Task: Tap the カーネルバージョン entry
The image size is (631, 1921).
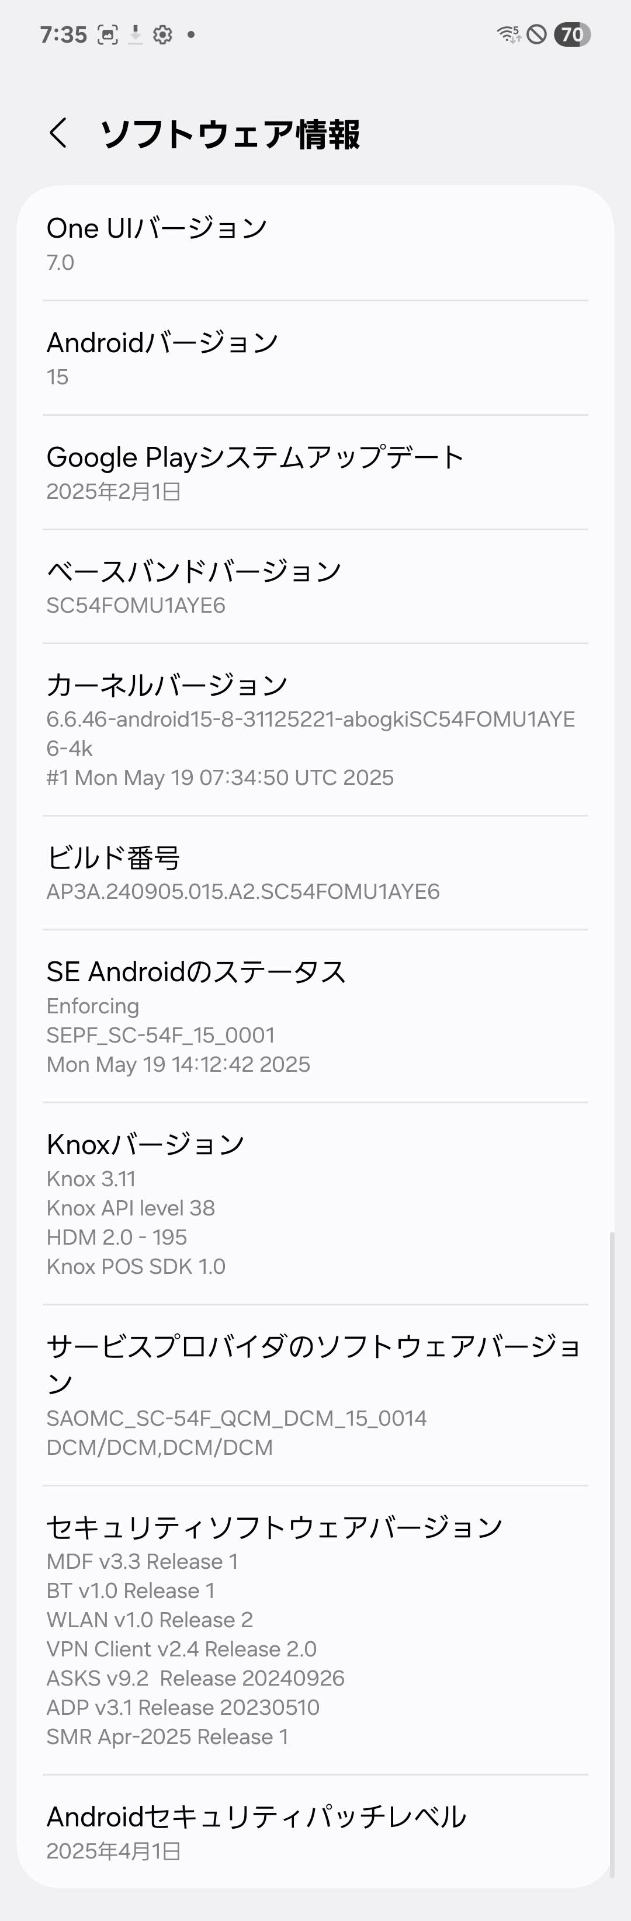Action: (315, 730)
